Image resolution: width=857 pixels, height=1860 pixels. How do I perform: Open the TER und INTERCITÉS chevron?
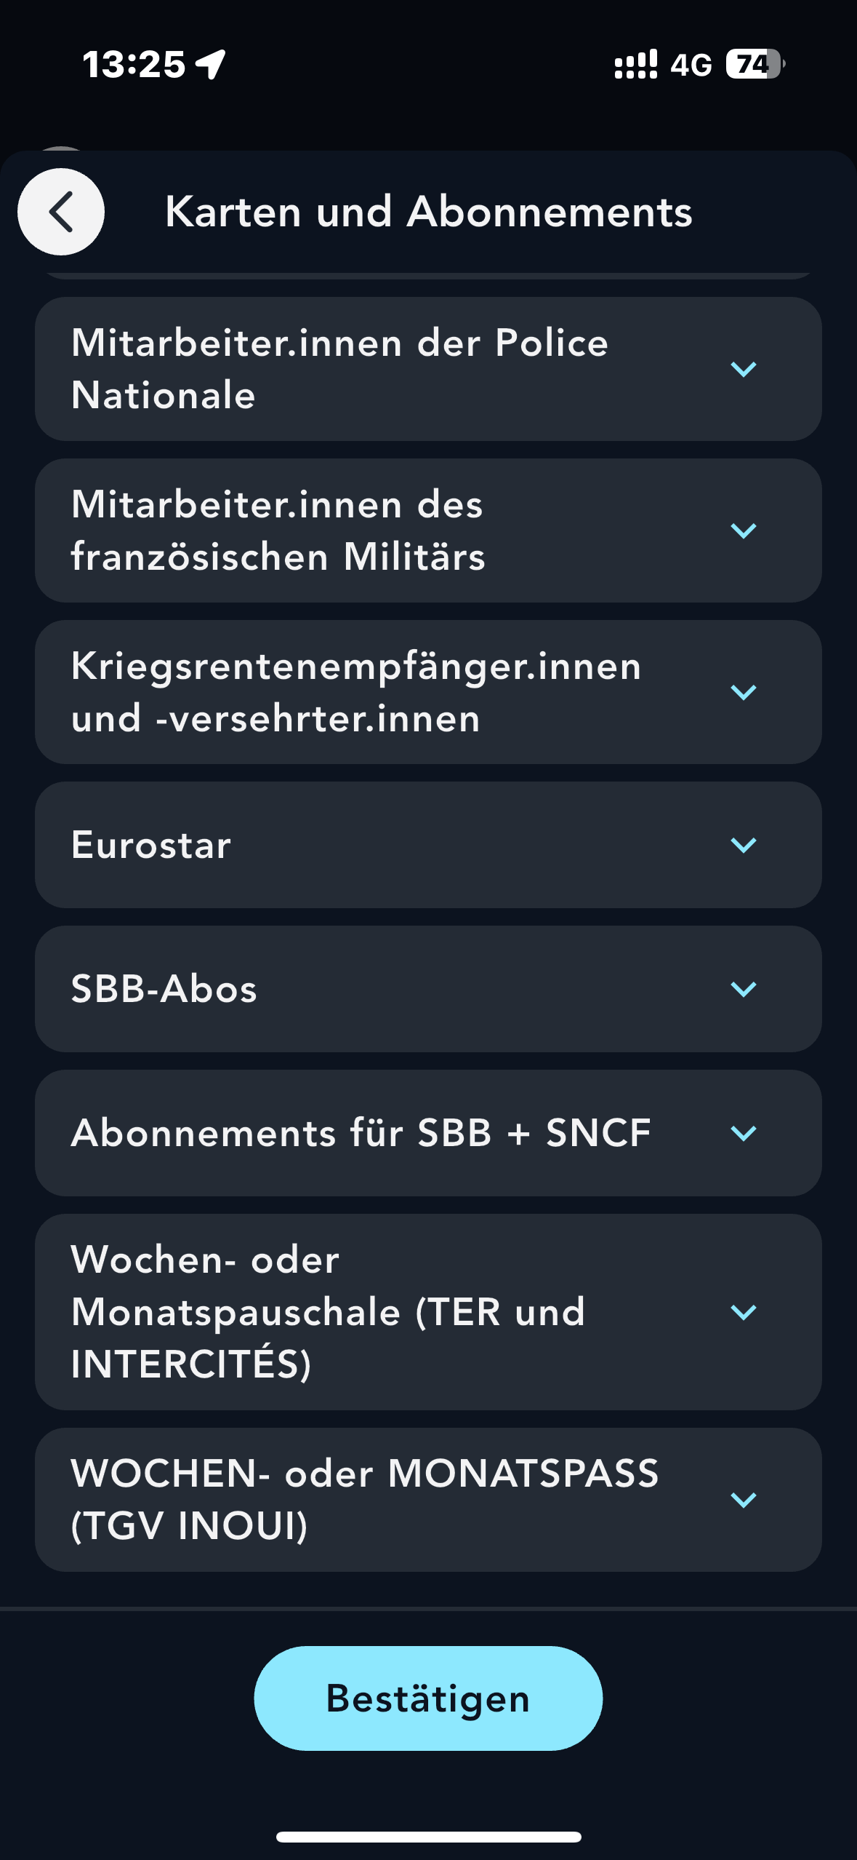tap(743, 1312)
